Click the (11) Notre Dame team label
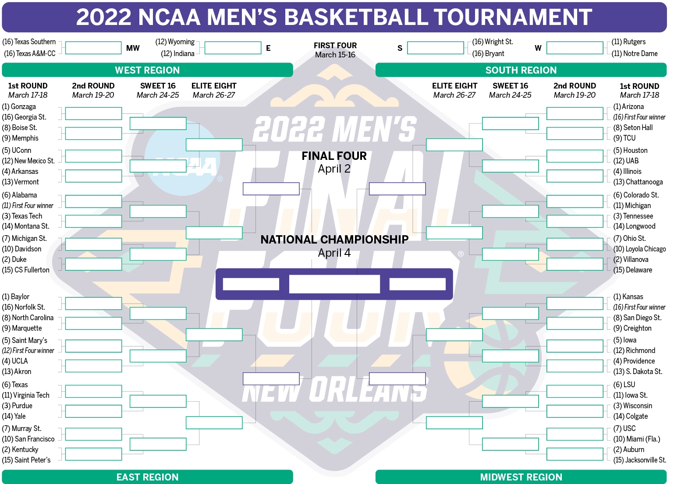The height and width of the screenshot is (484, 674). 635,53
